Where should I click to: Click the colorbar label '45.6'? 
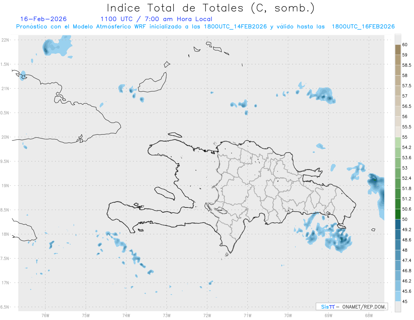click(x=407, y=291)
